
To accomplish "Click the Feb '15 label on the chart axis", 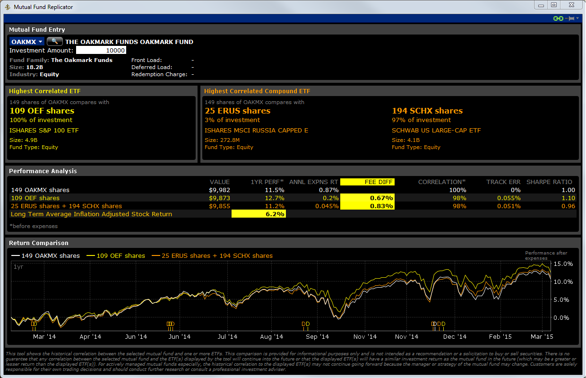I will click(500, 337).
